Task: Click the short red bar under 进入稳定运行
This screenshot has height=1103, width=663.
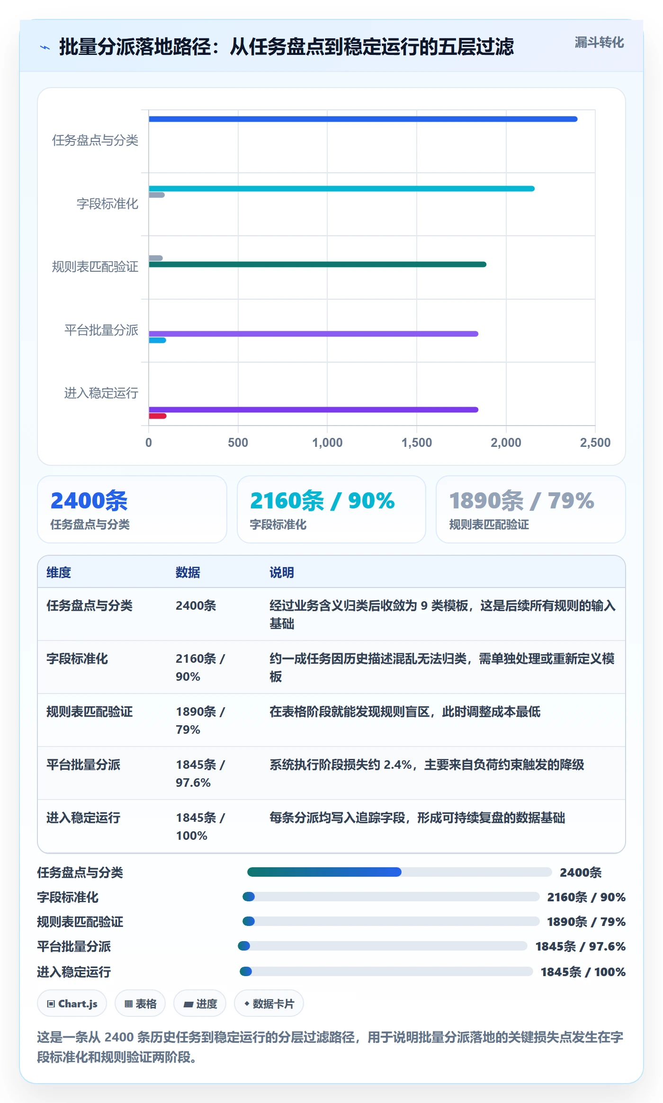Action: coord(157,416)
